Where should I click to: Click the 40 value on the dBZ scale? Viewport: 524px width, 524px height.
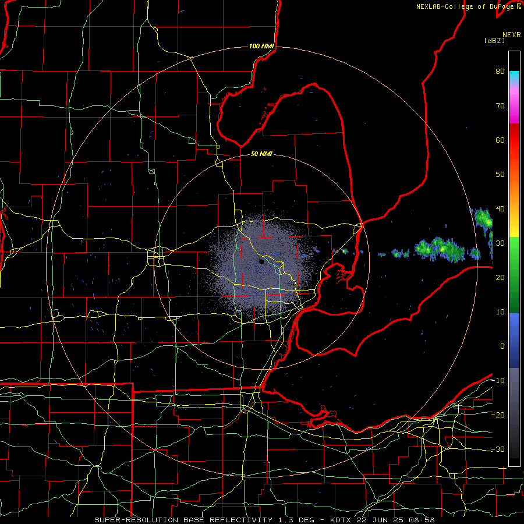(x=500, y=209)
